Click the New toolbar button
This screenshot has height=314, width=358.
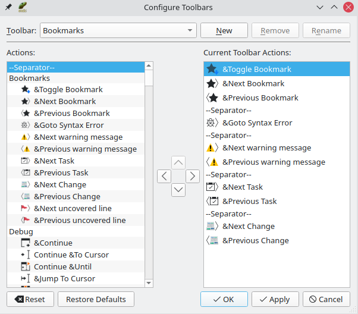tap(224, 30)
